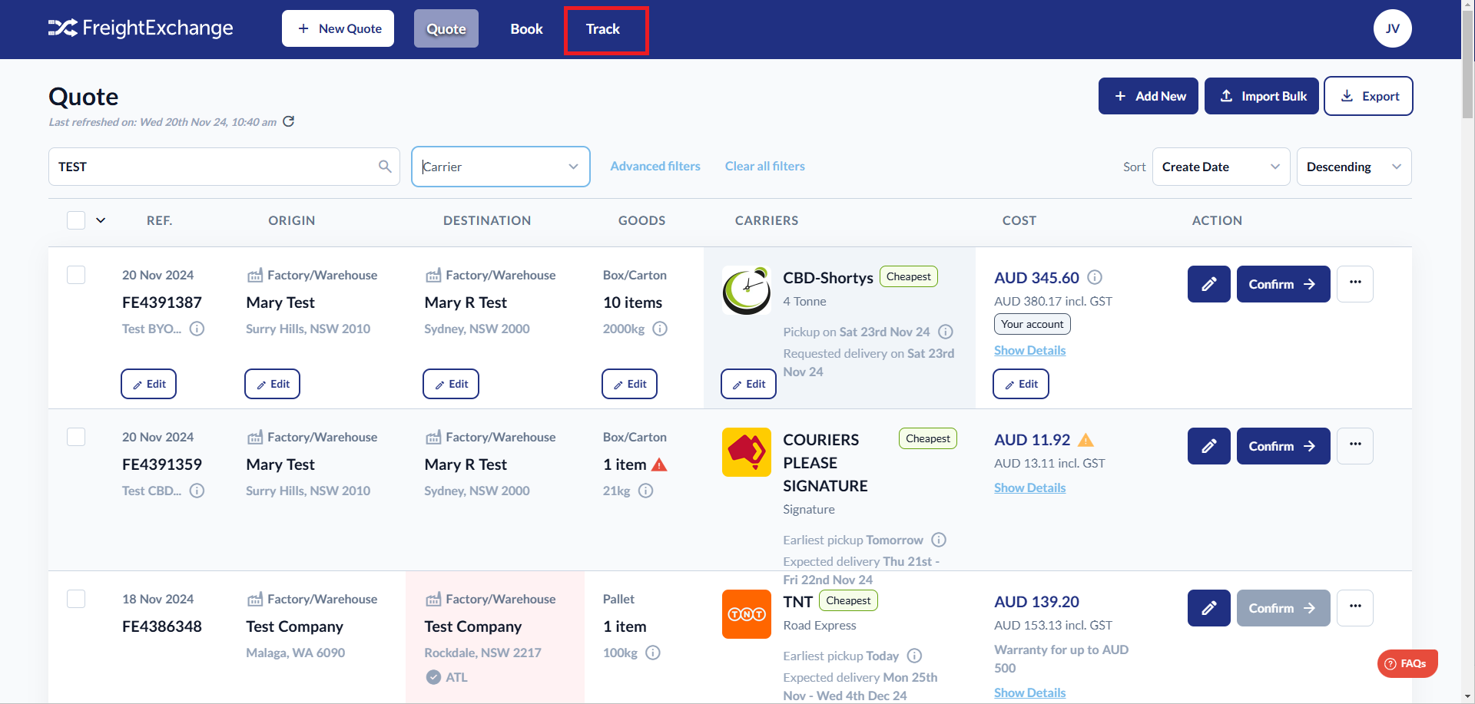Screen dimensions: 1475x704
Task: Open info for Pickup on Sat 23rd Nov
Action: pyautogui.click(x=946, y=332)
